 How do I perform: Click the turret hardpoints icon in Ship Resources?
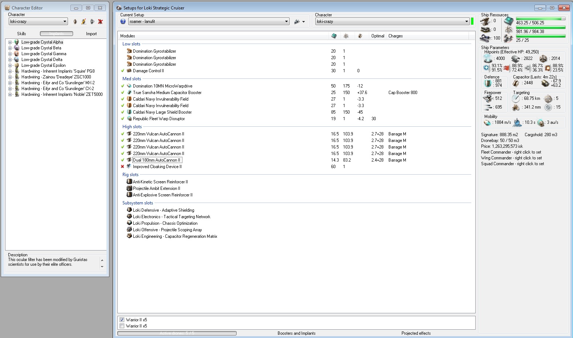pos(485,21)
